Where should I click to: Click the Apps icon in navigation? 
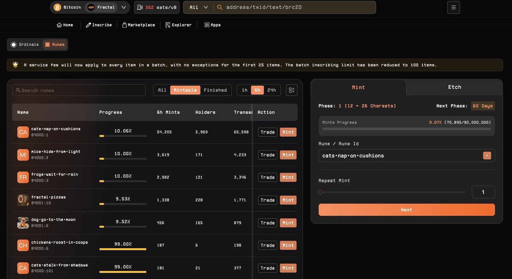(x=206, y=25)
